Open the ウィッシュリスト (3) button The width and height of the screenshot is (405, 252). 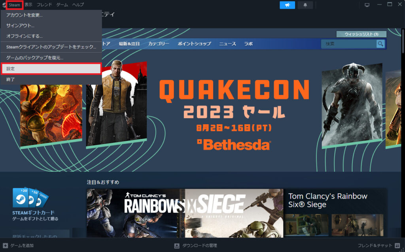tap(361, 34)
